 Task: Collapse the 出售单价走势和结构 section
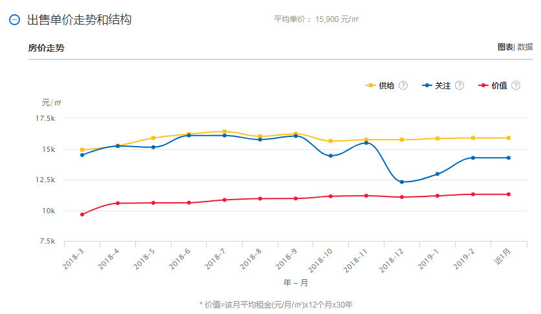[14, 19]
